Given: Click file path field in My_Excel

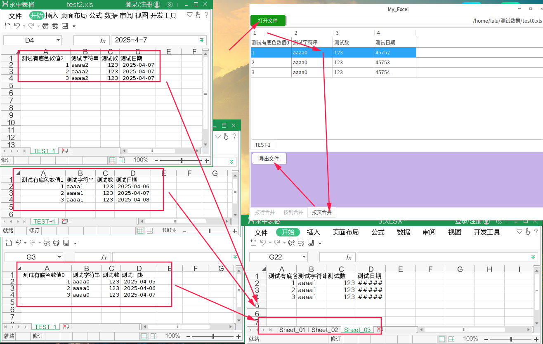Looking at the screenshot, I should coord(415,21).
